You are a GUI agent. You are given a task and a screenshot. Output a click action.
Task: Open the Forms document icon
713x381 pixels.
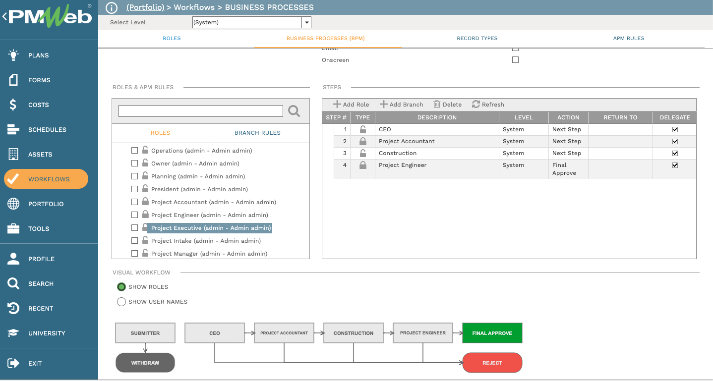click(13, 80)
